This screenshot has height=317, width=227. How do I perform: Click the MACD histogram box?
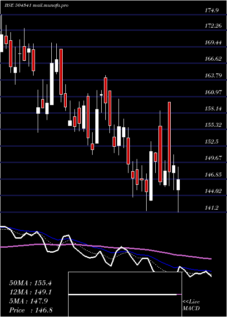125,294
